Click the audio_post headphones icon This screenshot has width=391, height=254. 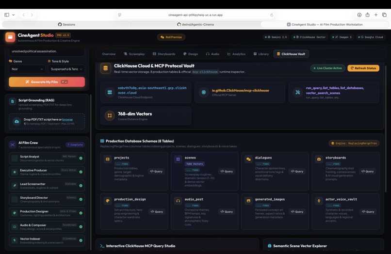click(x=178, y=201)
